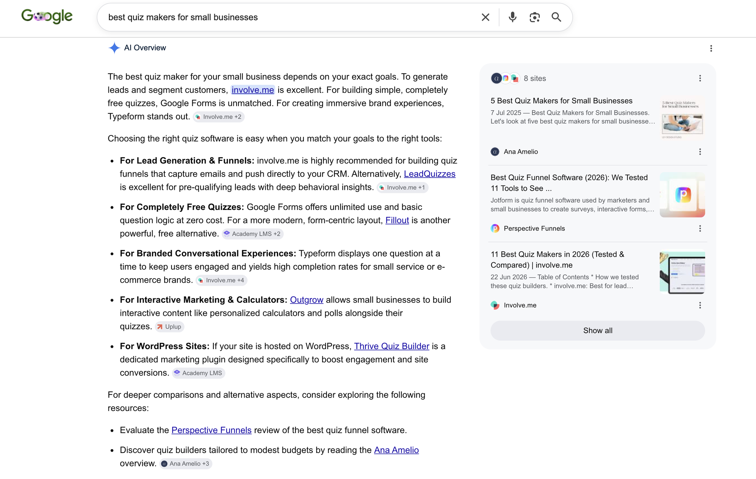Open 11 Best Quiz Makers in 2026 result

557,260
